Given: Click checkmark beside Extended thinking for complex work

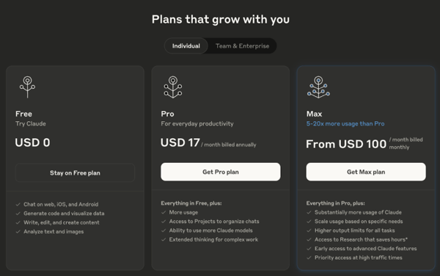Looking at the screenshot, I should 164,239.
